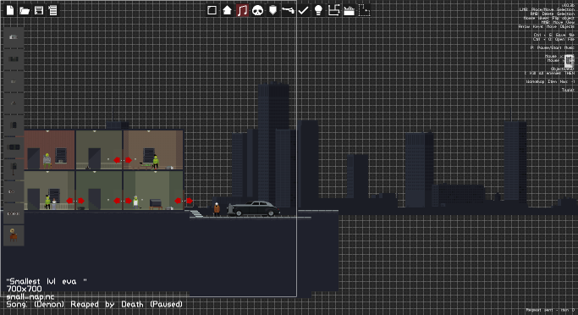Screen dimensions: 578x315
Task: Select the revolver weapons tool
Action: pos(288,10)
